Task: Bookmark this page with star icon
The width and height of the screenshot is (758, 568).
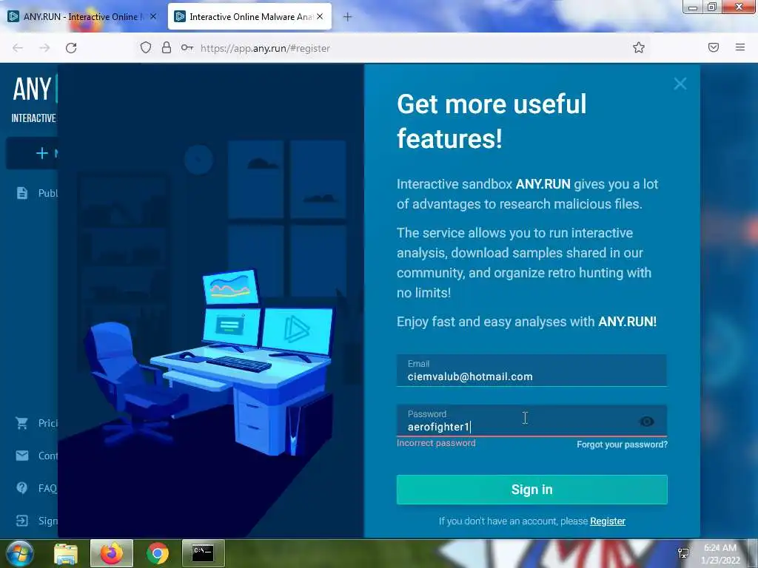Action: 639,47
